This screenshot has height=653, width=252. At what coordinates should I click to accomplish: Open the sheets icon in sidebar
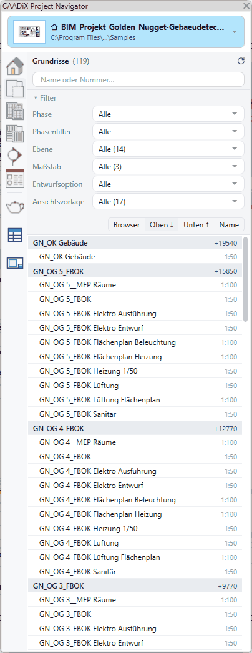pyautogui.click(x=14, y=263)
